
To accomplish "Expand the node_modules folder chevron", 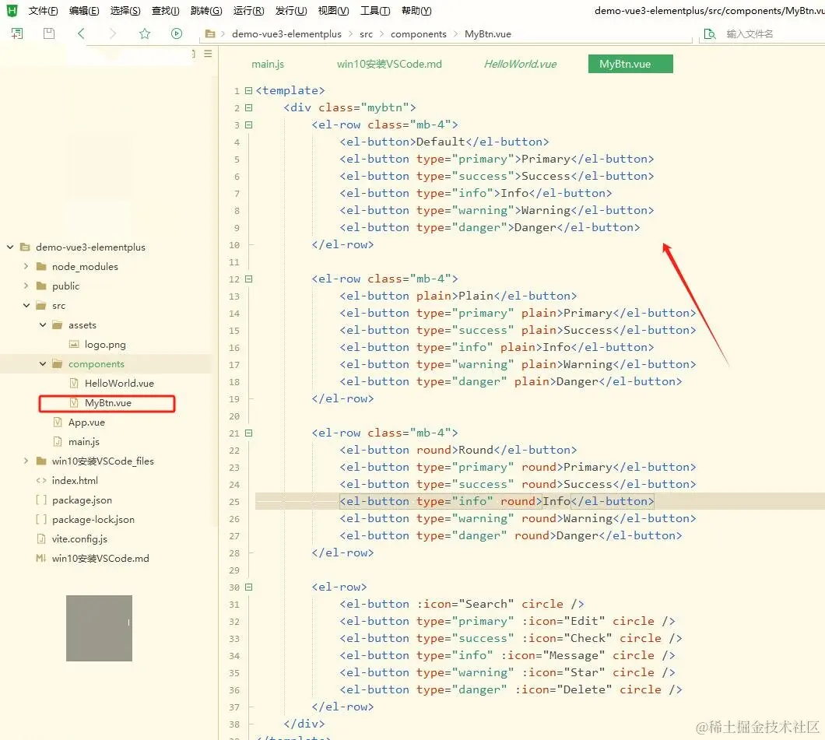I will (26, 266).
